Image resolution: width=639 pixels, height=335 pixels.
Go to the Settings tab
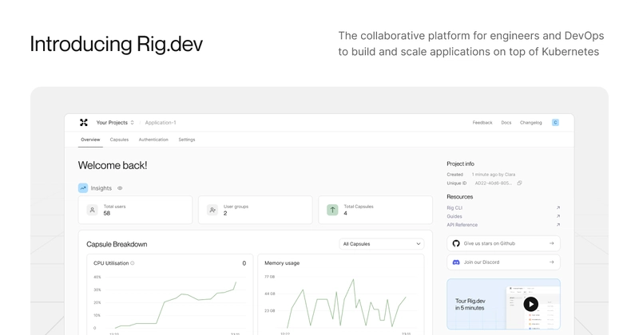point(186,140)
